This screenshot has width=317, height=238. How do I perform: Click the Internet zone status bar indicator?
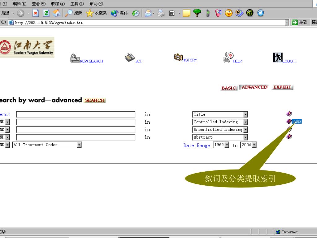coord(287,232)
